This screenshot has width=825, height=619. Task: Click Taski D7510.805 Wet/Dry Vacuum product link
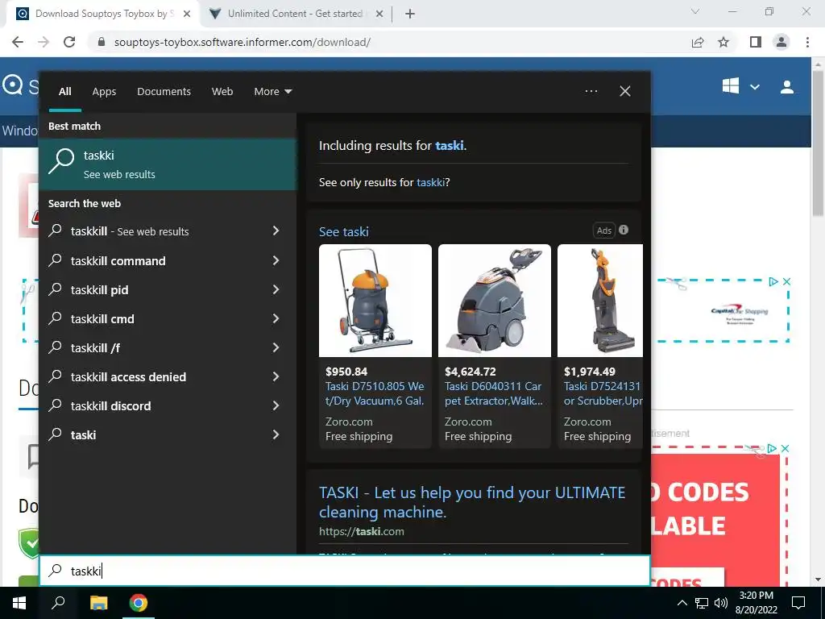click(375, 393)
